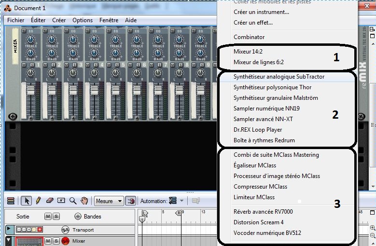
Task: Toggle the snap to grid magnet button
Action: [130, 201]
